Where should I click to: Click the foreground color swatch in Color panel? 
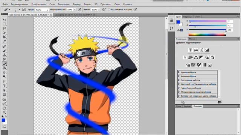tap(178, 22)
